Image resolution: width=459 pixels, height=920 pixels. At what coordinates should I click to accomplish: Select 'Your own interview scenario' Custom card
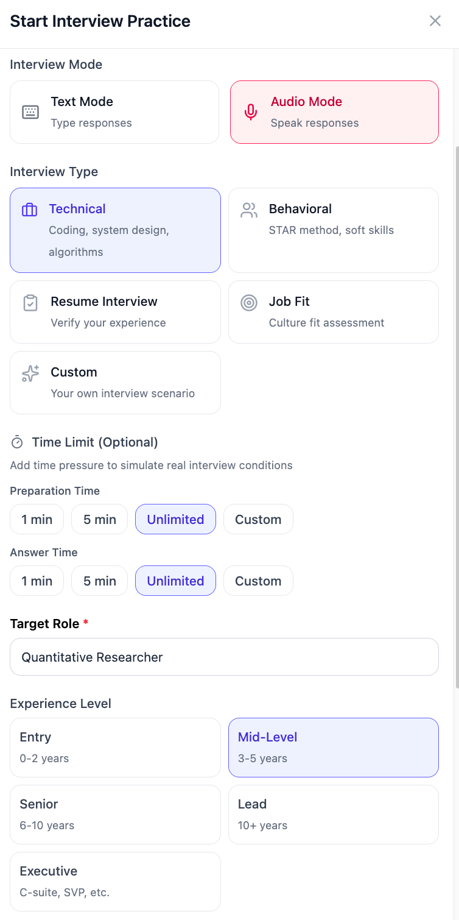point(115,383)
